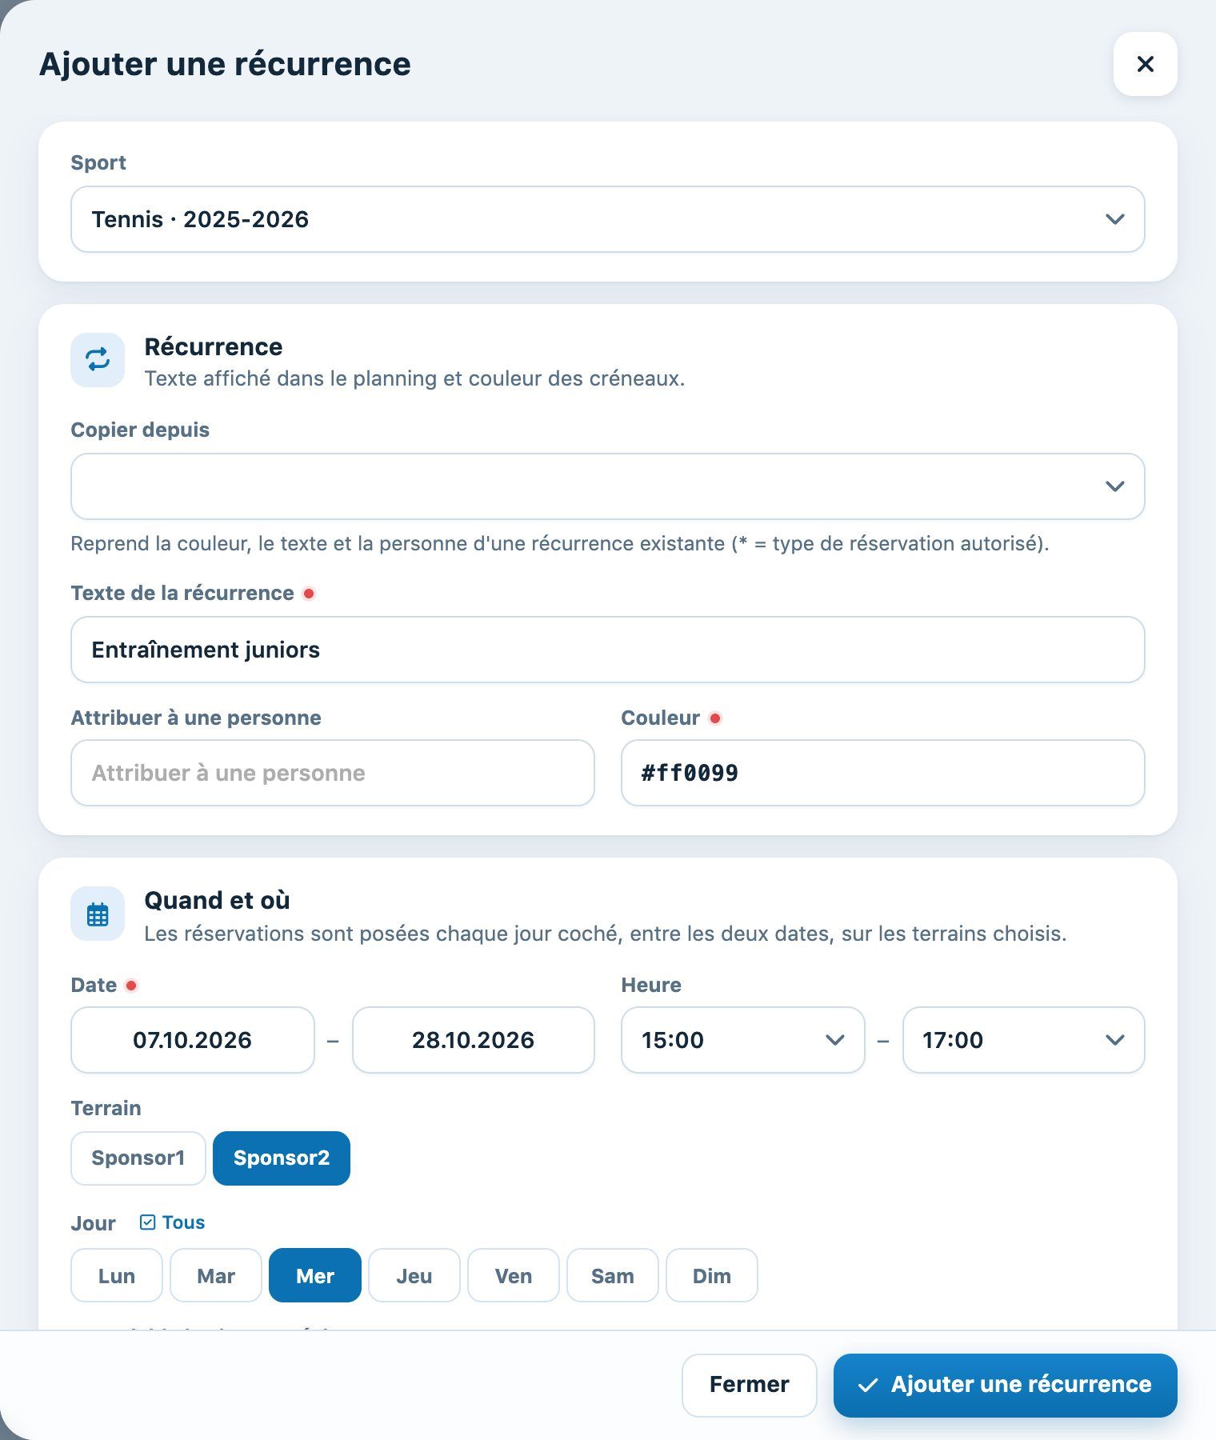The height and width of the screenshot is (1440, 1216).
Task: Click the Ajouter une récurrence button
Action: 1006,1385
